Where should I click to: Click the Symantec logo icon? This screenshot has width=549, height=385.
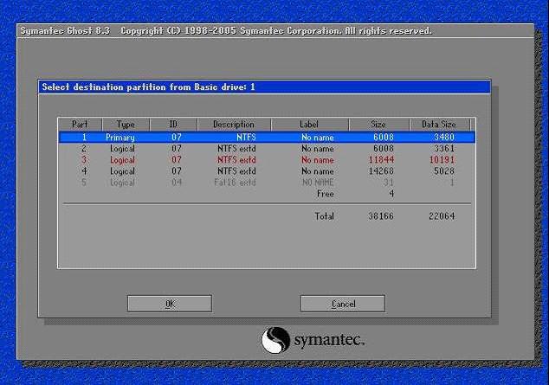[274, 339]
